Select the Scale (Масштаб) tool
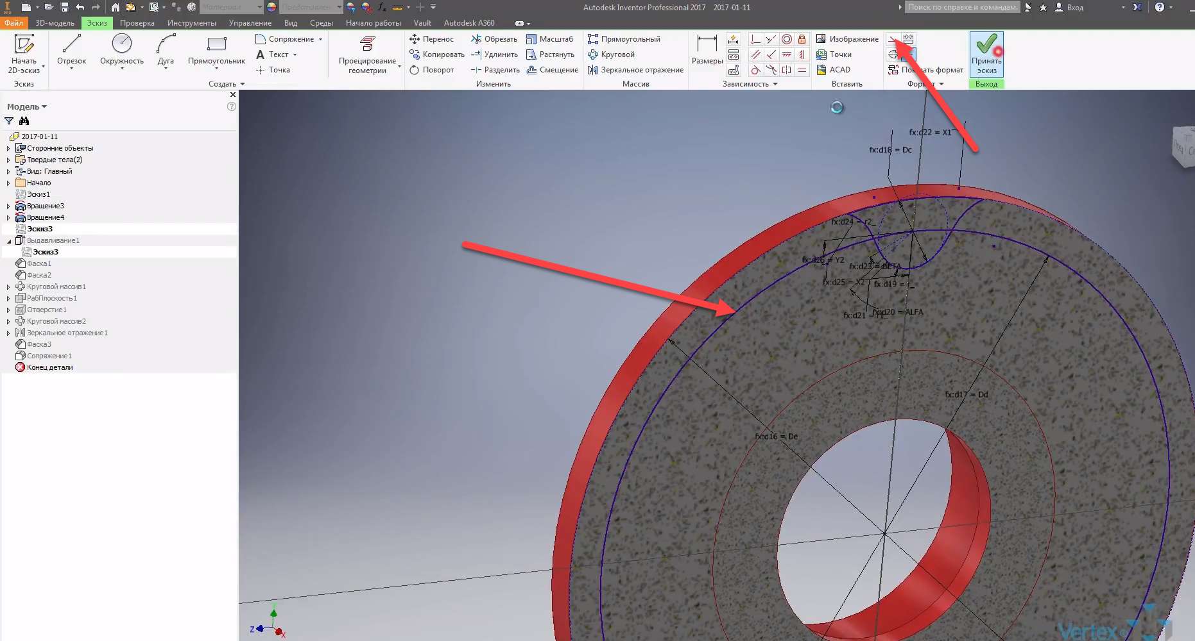 pyautogui.click(x=549, y=39)
